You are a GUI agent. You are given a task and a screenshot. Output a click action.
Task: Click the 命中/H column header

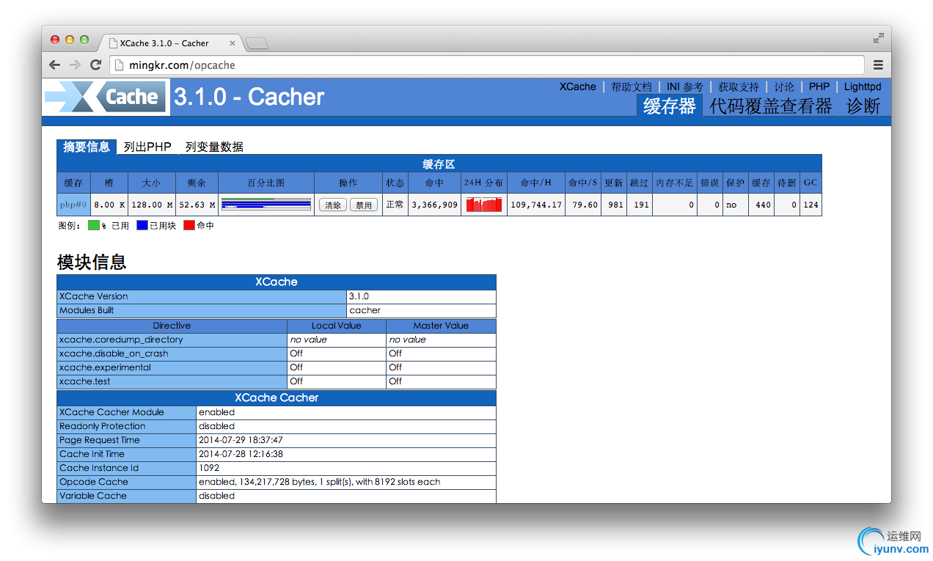point(535,183)
